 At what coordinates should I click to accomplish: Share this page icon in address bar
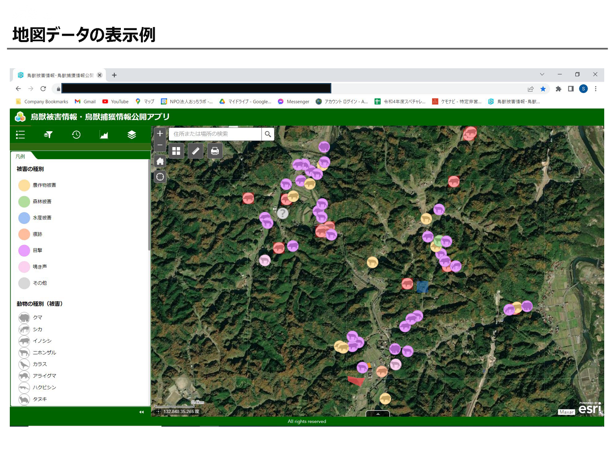(531, 89)
